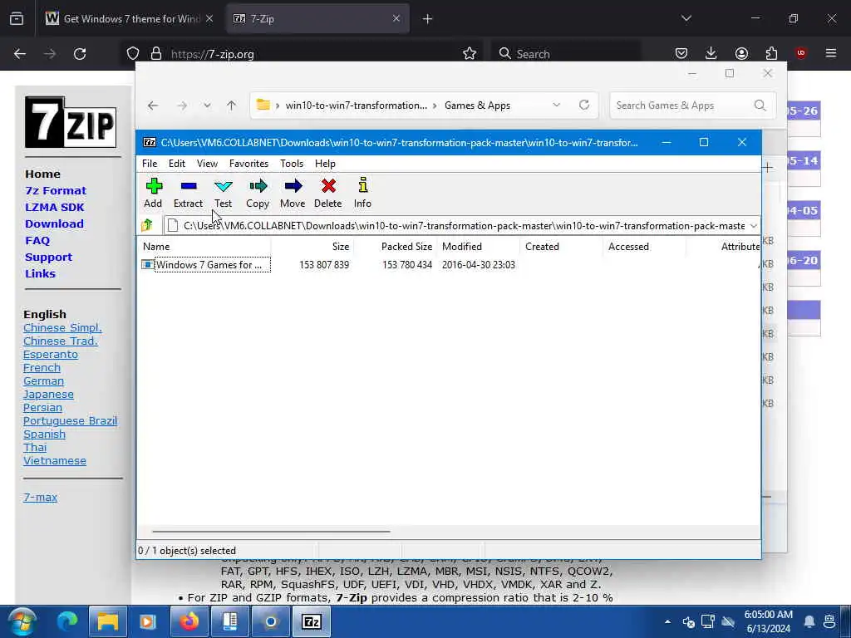Screen dimensions: 851x638
Task: Switch to Firefox on the taskbar
Action: (189, 621)
